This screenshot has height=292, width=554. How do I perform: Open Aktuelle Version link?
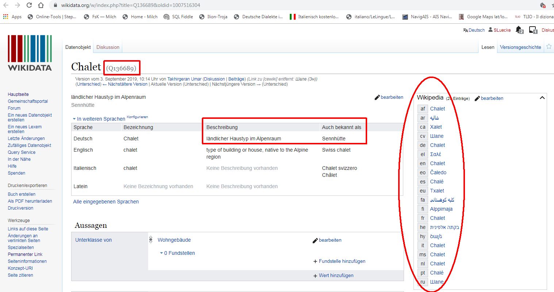click(166, 84)
